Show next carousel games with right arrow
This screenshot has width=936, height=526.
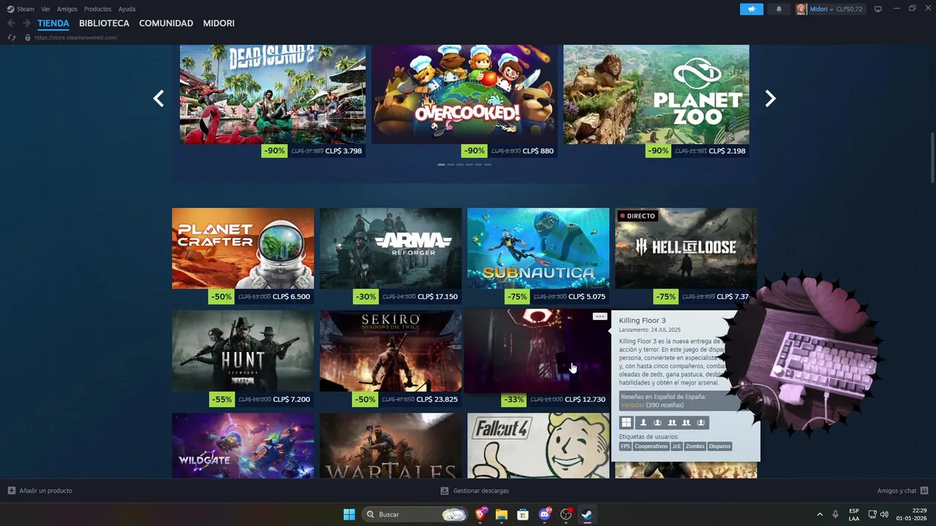click(770, 99)
